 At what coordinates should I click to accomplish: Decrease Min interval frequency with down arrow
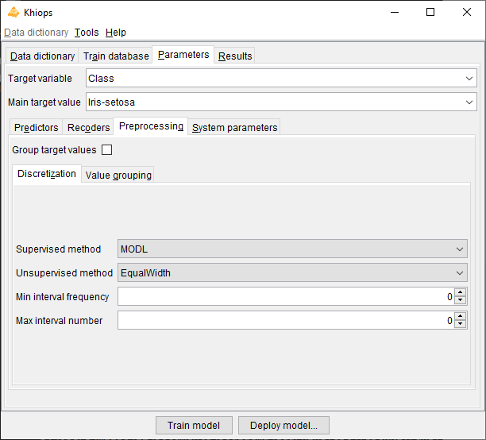point(461,301)
